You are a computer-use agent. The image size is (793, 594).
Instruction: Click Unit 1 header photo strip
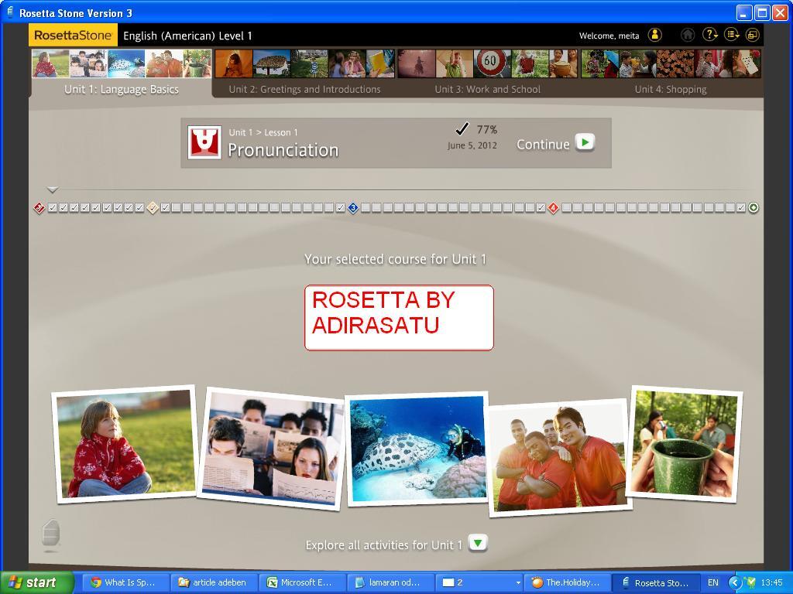(122, 63)
